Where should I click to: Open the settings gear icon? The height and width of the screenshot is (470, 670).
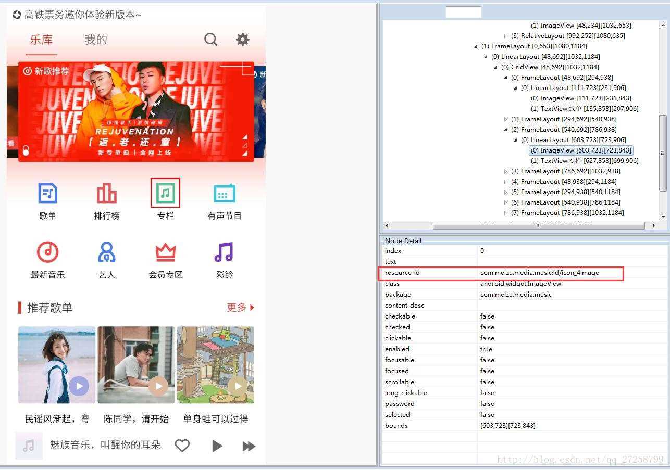(242, 39)
